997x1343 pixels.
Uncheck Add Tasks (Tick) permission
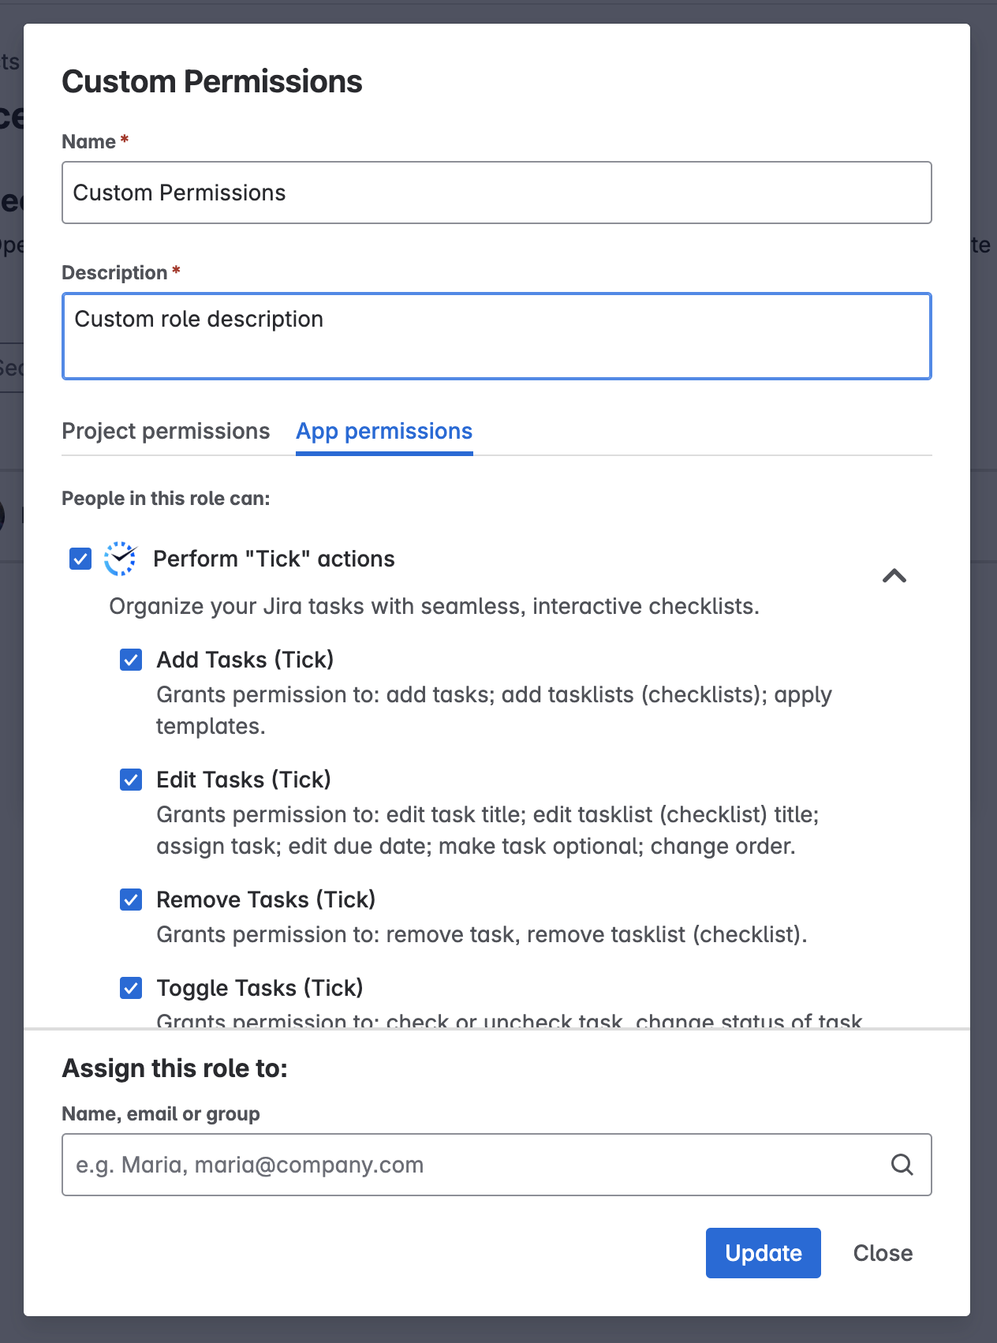pyautogui.click(x=131, y=660)
